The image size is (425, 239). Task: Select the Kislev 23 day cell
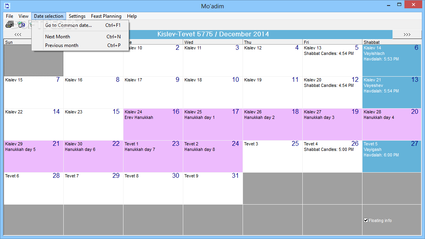[93, 124]
